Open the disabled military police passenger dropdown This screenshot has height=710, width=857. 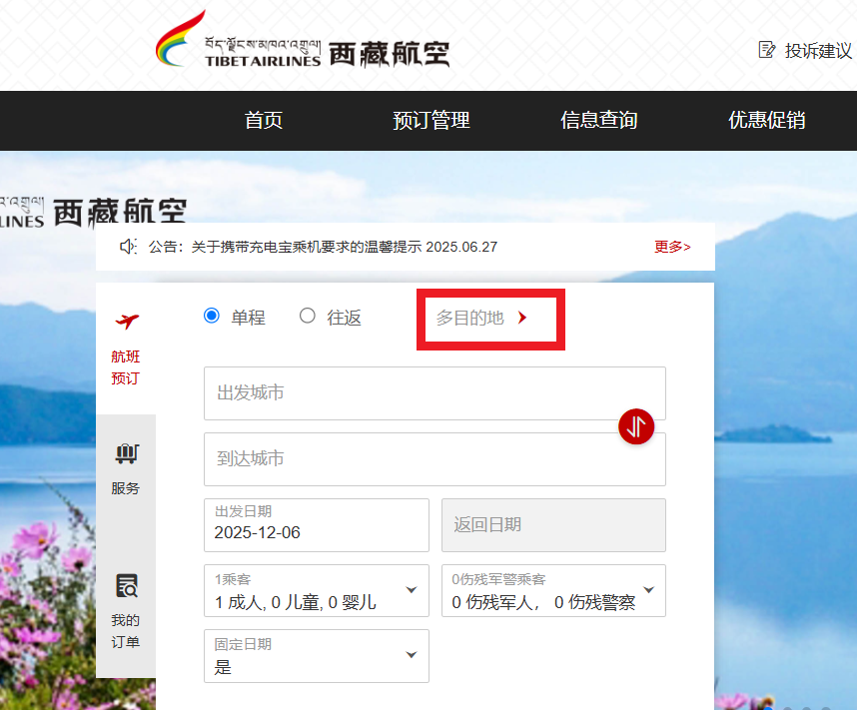(648, 591)
